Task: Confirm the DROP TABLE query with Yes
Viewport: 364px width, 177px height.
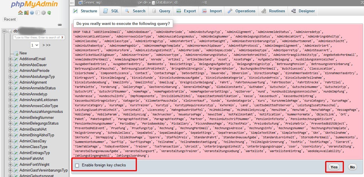Action: tap(334, 167)
